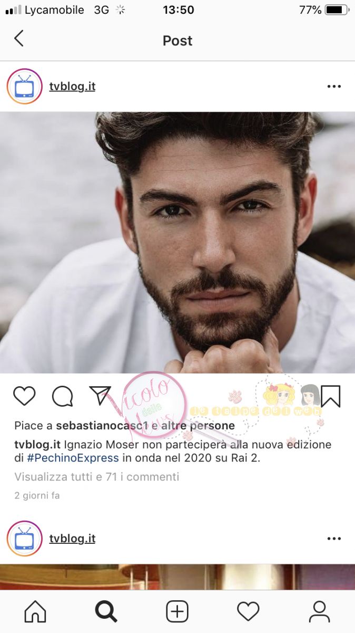Tap tvblog.it avatar on second post
Screen dimensions: 355x633
(x=24, y=539)
